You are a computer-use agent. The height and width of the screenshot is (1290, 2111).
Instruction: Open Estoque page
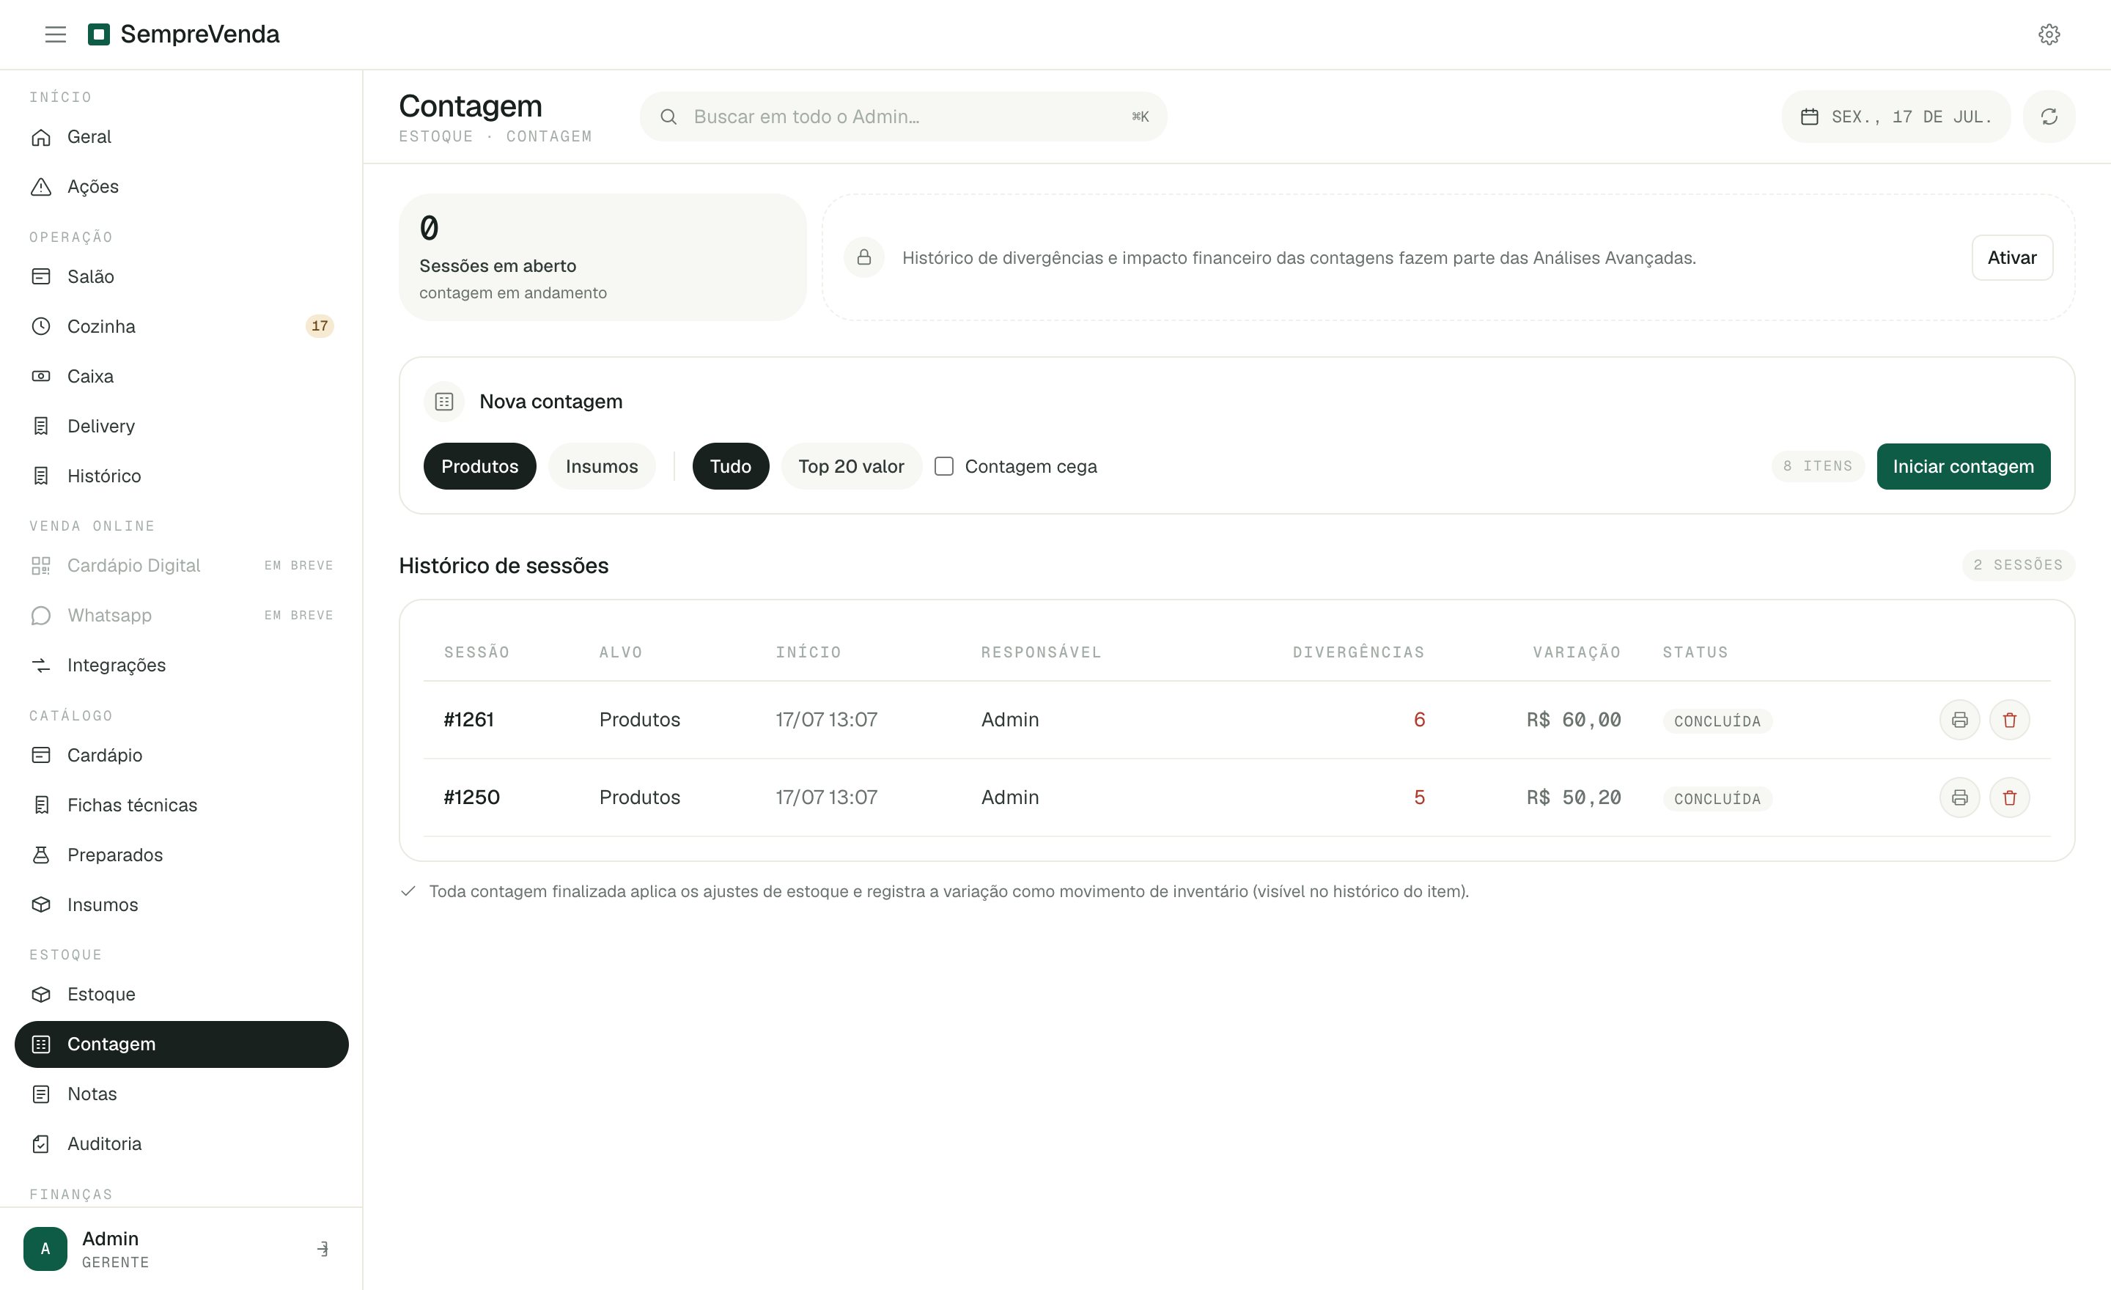tap(182, 995)
